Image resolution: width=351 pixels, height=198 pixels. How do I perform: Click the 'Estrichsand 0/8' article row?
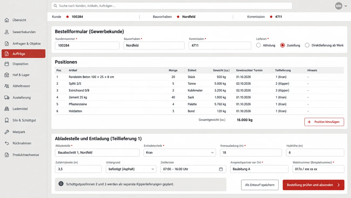pos(199,90)
